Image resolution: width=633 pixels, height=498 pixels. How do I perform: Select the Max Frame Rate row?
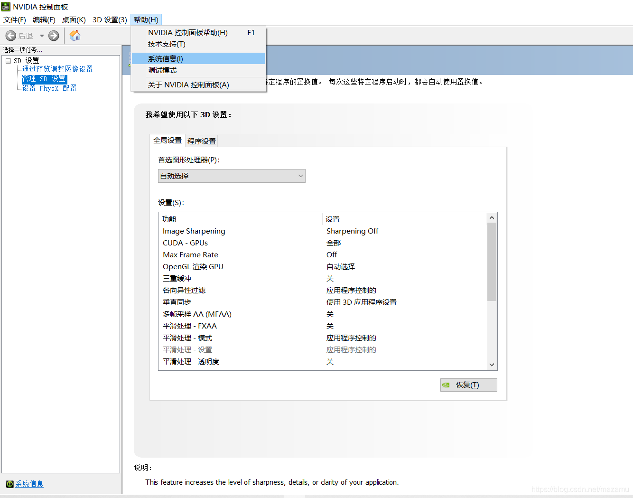(323, 255)
